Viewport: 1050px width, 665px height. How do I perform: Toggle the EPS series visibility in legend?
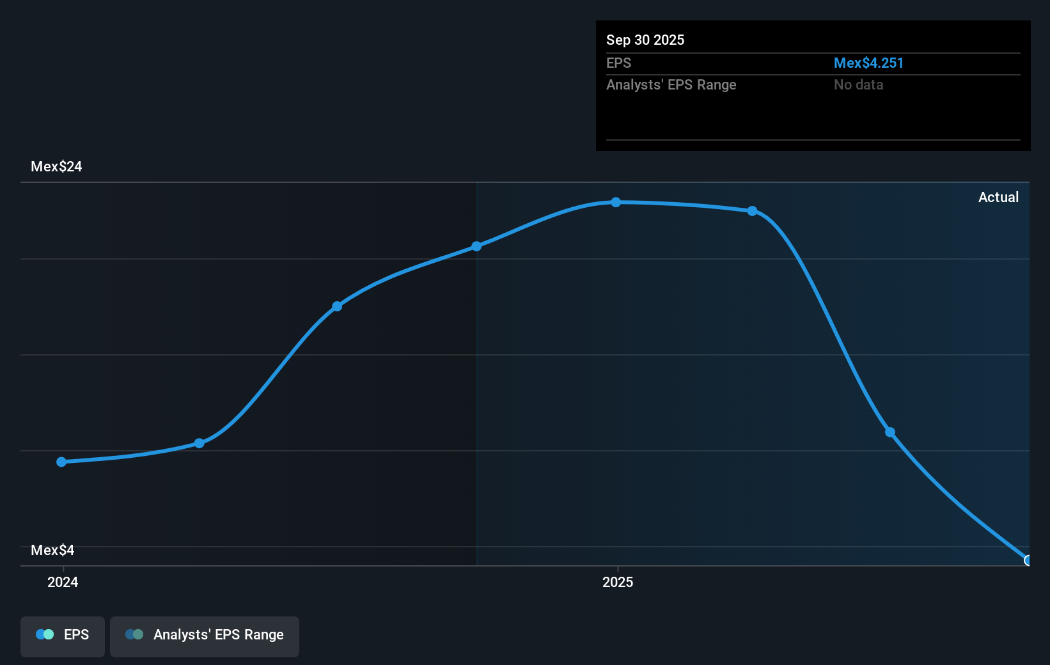click(x=62, y=636)
